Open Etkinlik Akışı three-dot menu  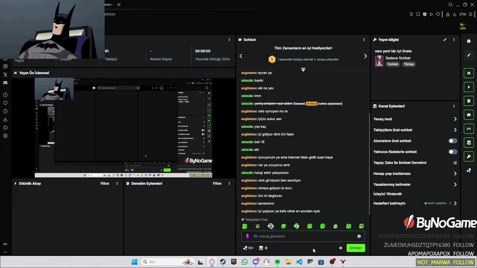117,184
